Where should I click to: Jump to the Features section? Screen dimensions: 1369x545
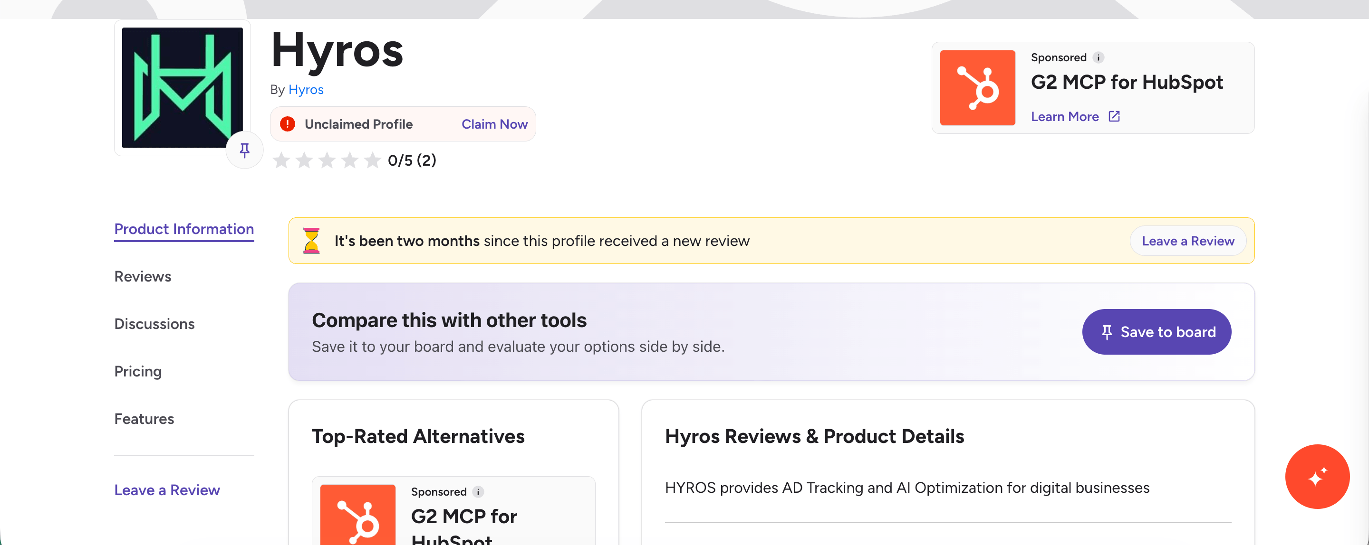[x=144, y=419]
